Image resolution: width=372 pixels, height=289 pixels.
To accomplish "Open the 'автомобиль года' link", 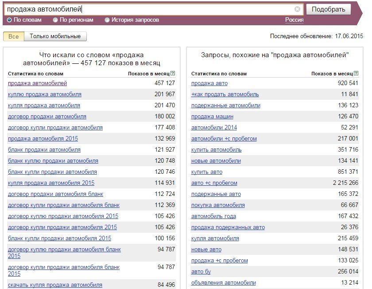I will pos(213,216).
